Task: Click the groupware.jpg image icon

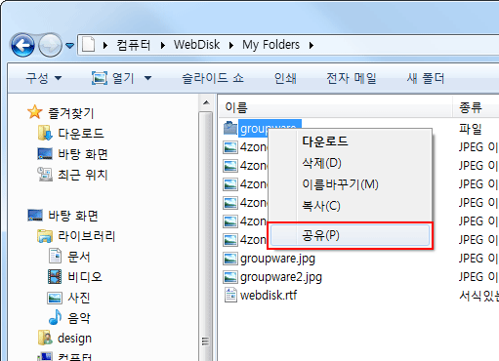Action: 230,259
